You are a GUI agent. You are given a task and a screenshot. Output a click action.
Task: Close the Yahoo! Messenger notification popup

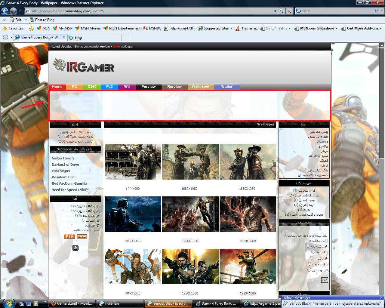(381, 298)
